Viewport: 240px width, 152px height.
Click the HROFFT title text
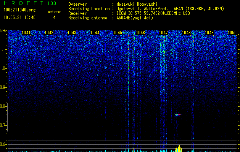coord(24,3)
